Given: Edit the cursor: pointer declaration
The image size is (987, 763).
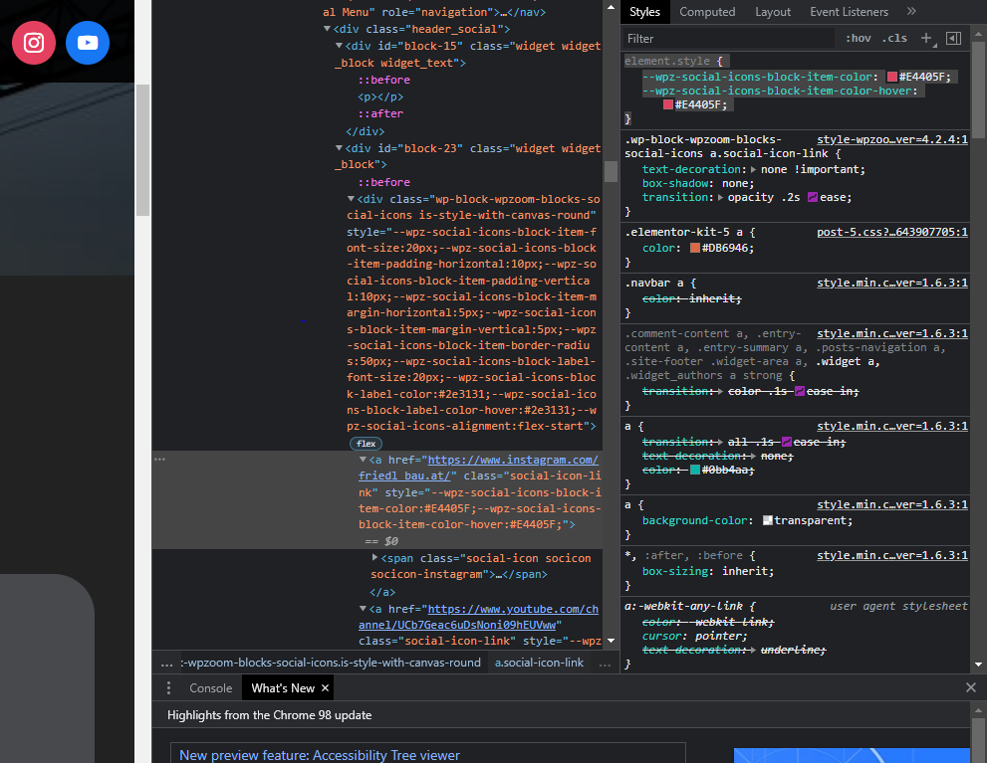Looking at the screenshot, I should coord(694,636).
